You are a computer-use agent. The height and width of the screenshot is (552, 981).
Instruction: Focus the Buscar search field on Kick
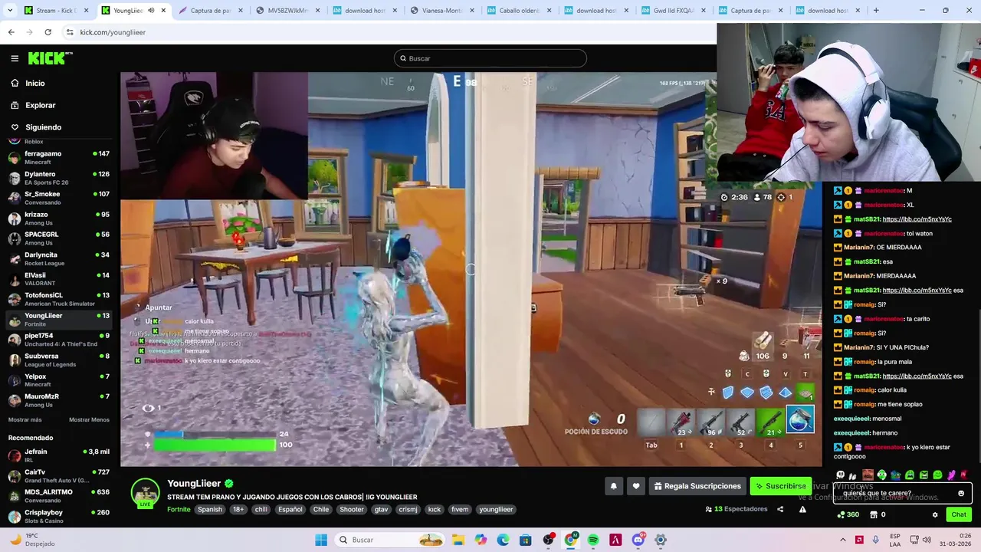pyautogui.click(x=490, y=58)
